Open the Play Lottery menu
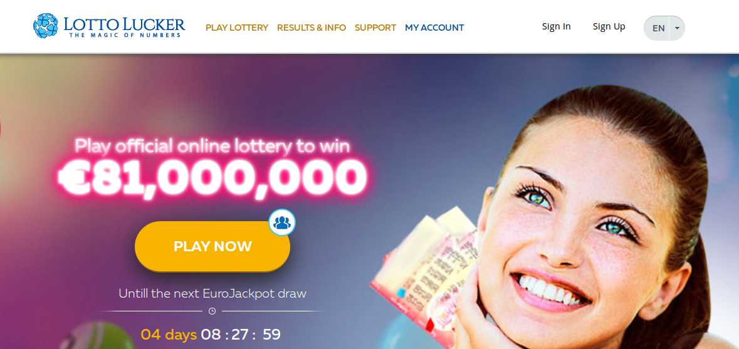The image size is (739, 349). coord(237,28)
